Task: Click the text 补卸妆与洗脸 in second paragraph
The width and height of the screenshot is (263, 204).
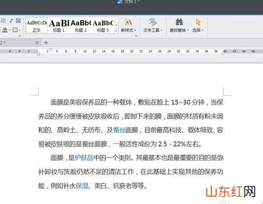Action: coord(57,172)
